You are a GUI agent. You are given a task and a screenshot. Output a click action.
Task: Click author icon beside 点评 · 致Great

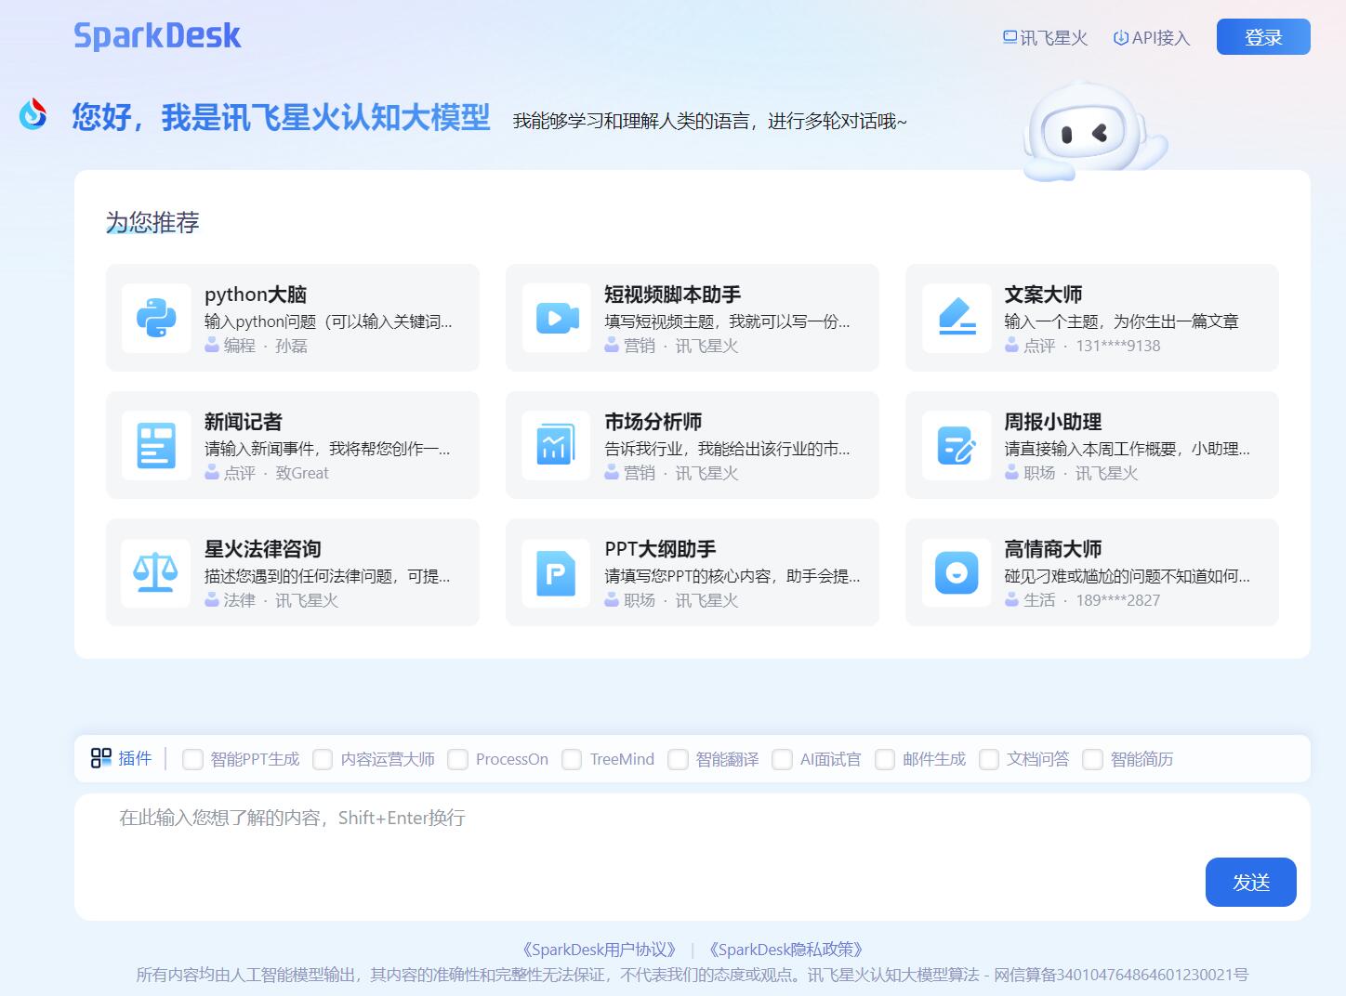[x=212, y=472]
